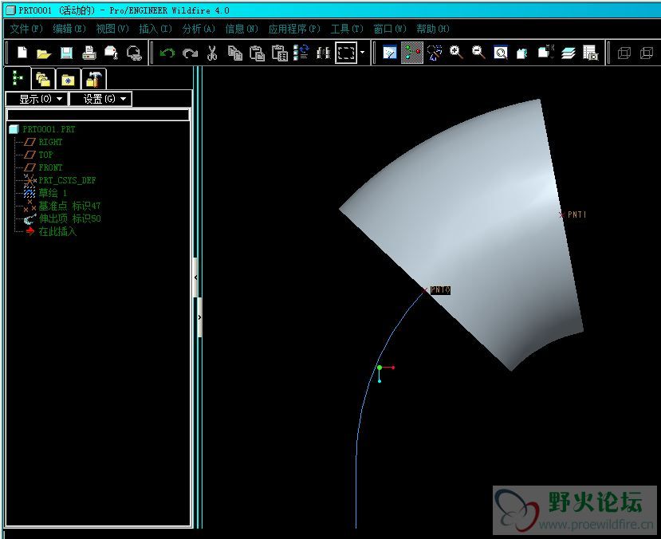Click the zoom out magnifier icon
Viewport: 661px width, 539px height.
[x=478, y=53]
